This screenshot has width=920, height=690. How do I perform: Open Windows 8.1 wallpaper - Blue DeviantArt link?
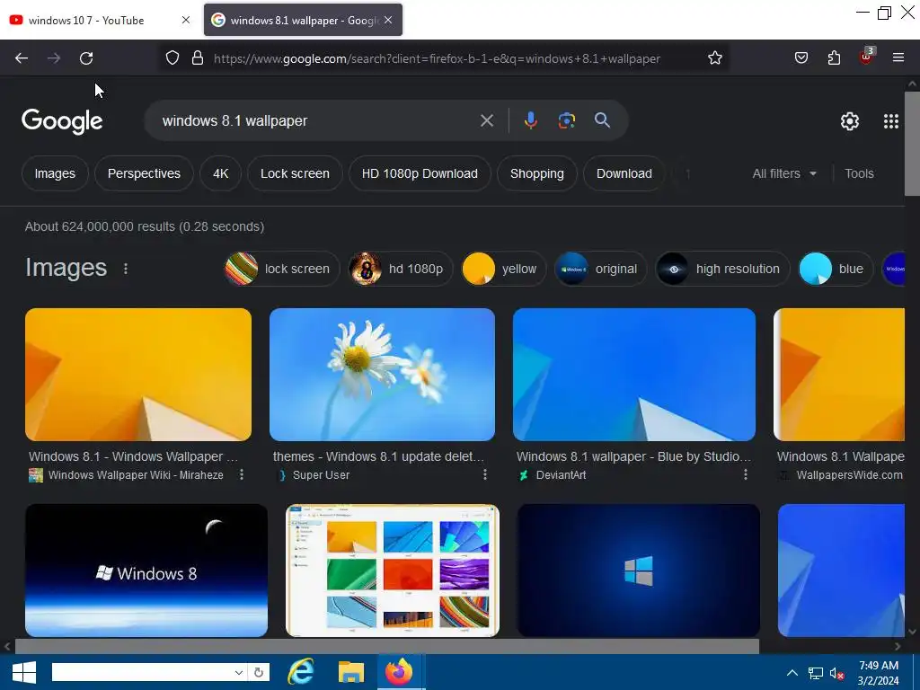pyautogui.click(x=633, y=456)
